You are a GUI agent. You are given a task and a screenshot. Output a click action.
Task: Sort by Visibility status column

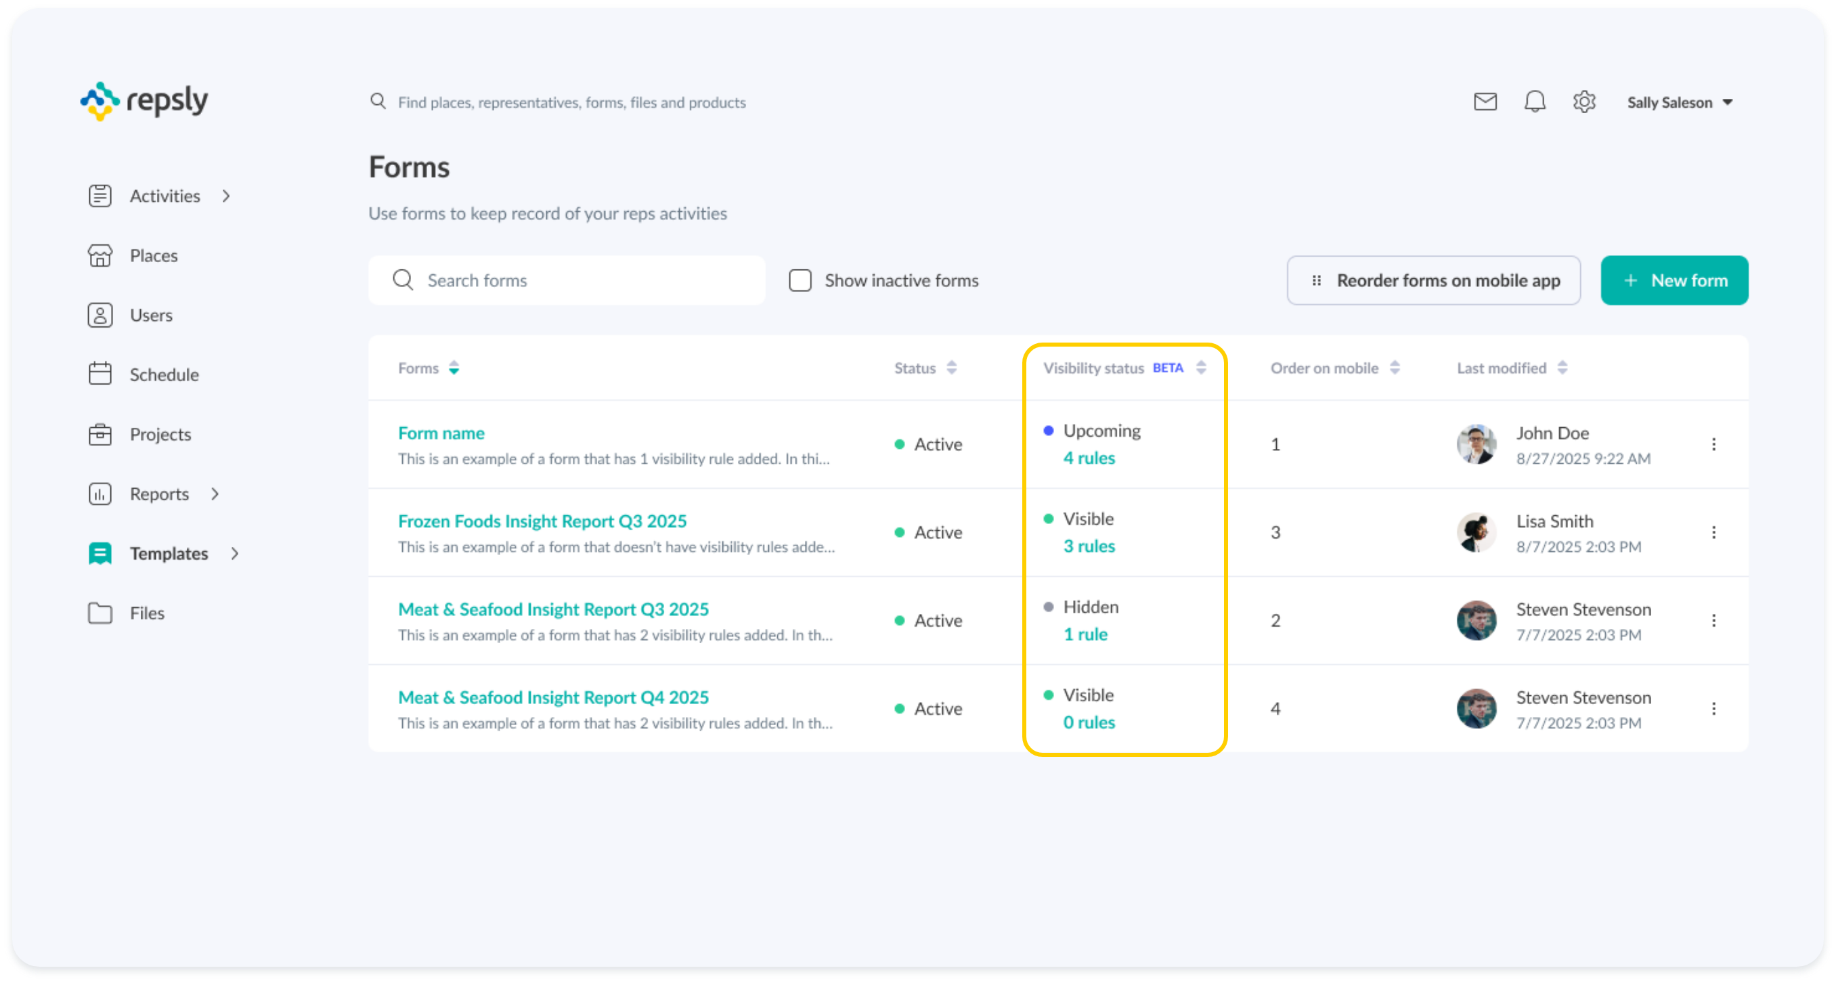point(1201,368)
